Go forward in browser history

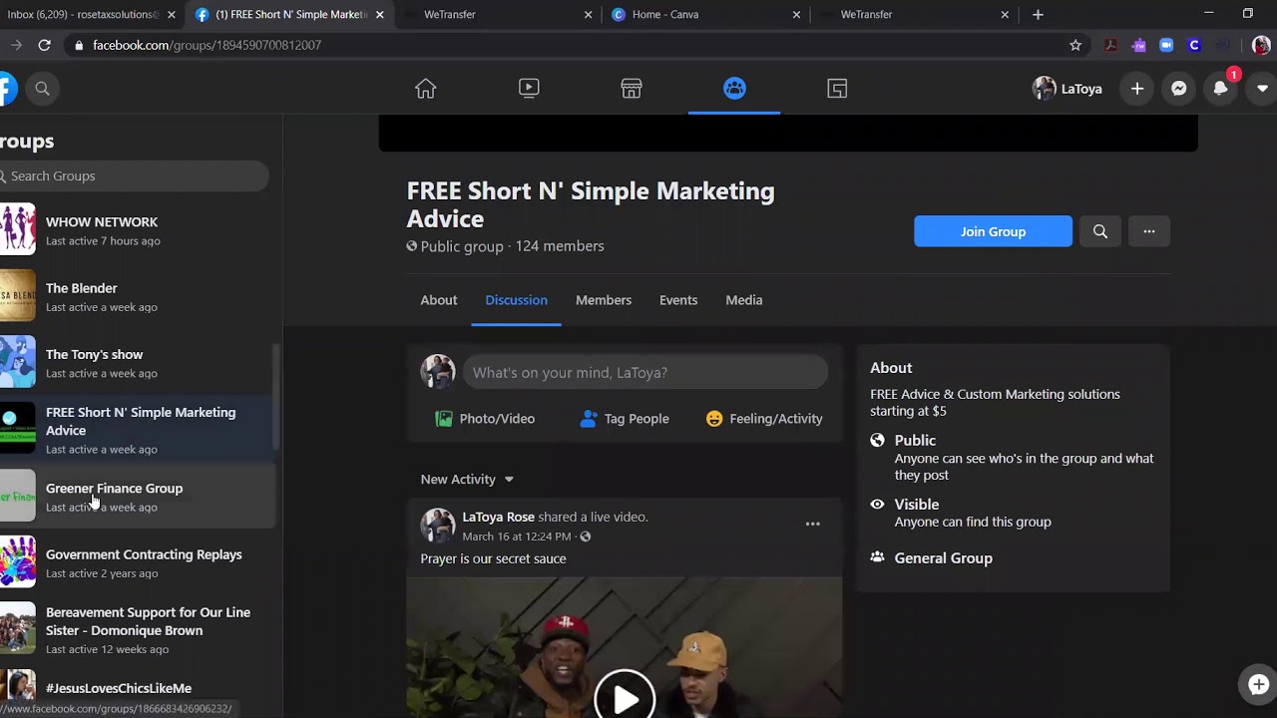[x=16, y=45]
